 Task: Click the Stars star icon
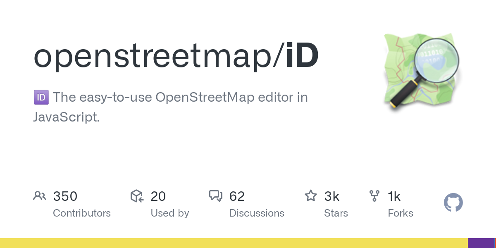[311, 196]
